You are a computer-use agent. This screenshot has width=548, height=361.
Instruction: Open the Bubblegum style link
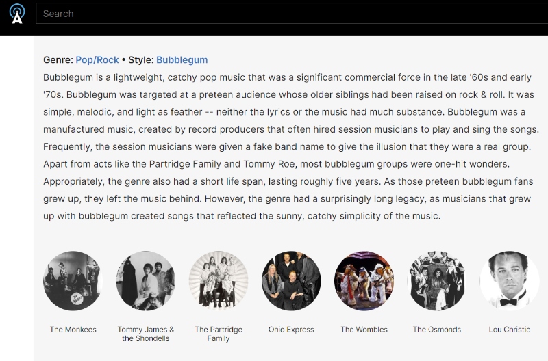pos(182,60)
